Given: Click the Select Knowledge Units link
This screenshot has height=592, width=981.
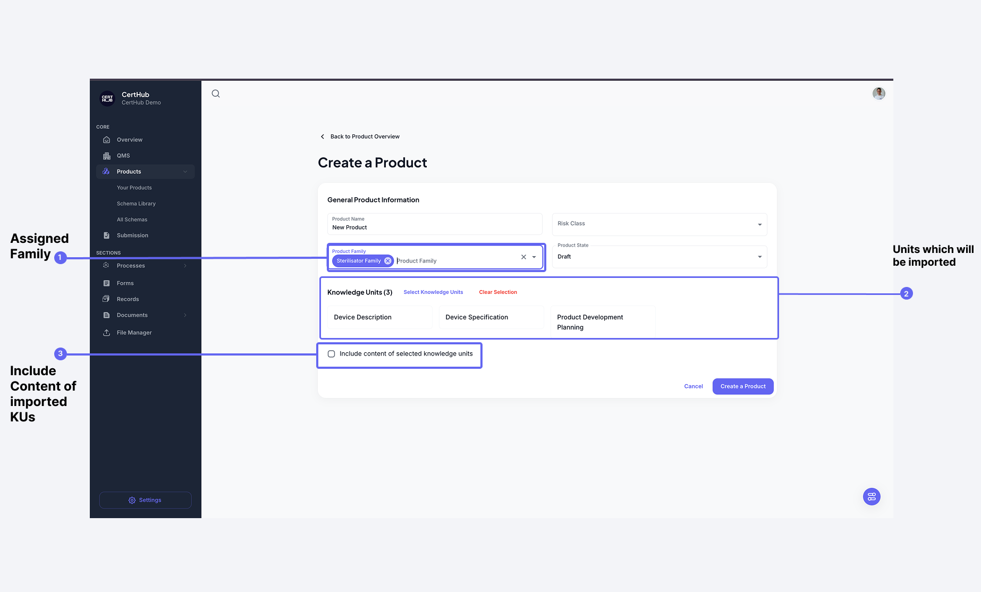Looking at the screenshot, I should tap(433, 292).
